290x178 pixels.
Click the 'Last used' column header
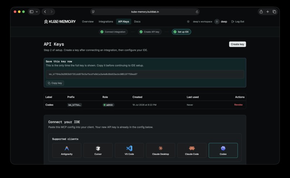click(192, 97)
